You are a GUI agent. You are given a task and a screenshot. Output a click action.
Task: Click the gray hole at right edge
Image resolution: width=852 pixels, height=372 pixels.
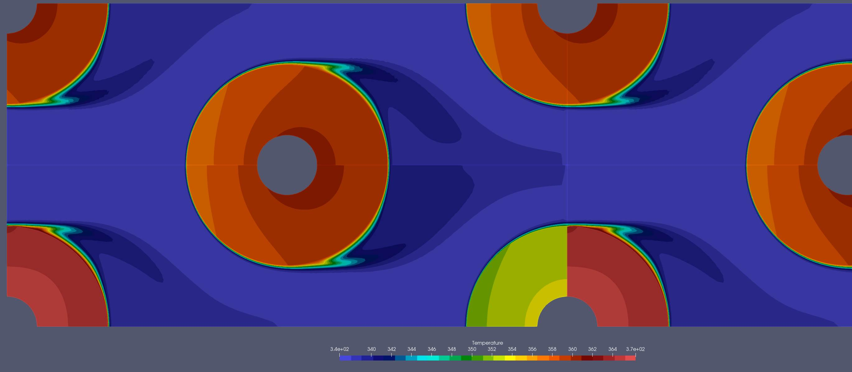pyautogui.click(x=837, y=165)
